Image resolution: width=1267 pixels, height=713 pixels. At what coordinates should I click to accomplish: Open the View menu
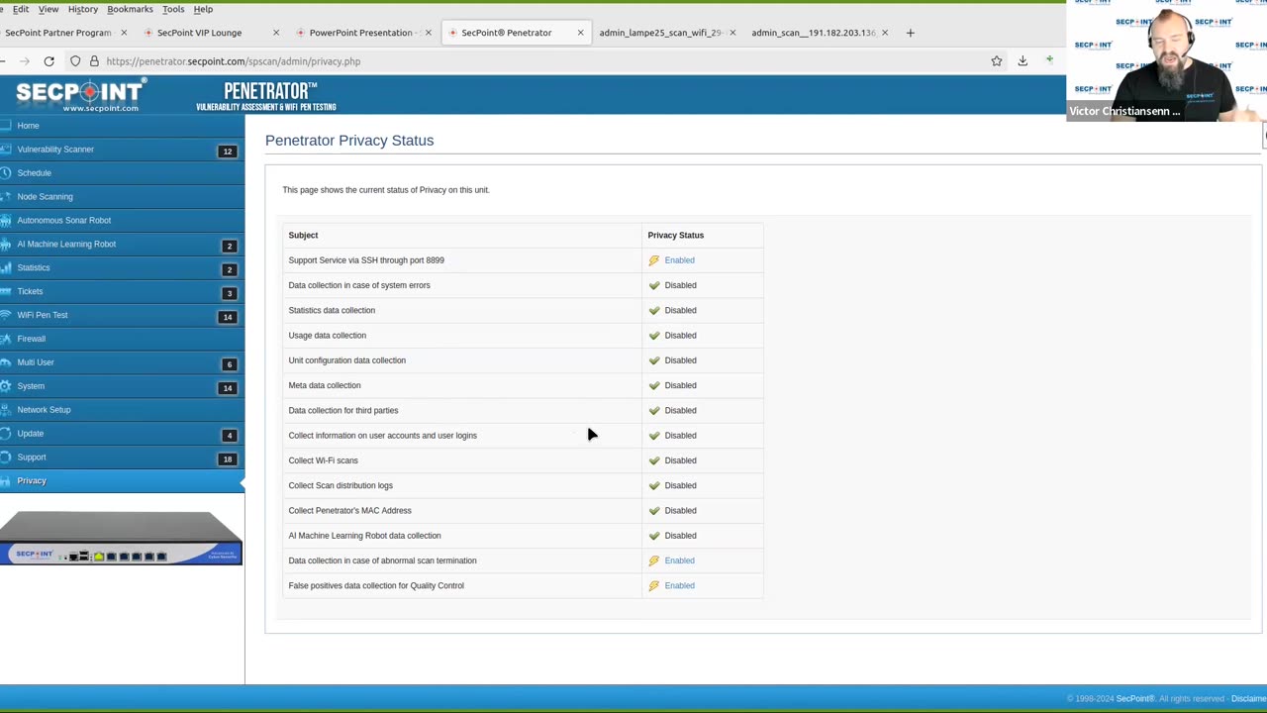48,9
